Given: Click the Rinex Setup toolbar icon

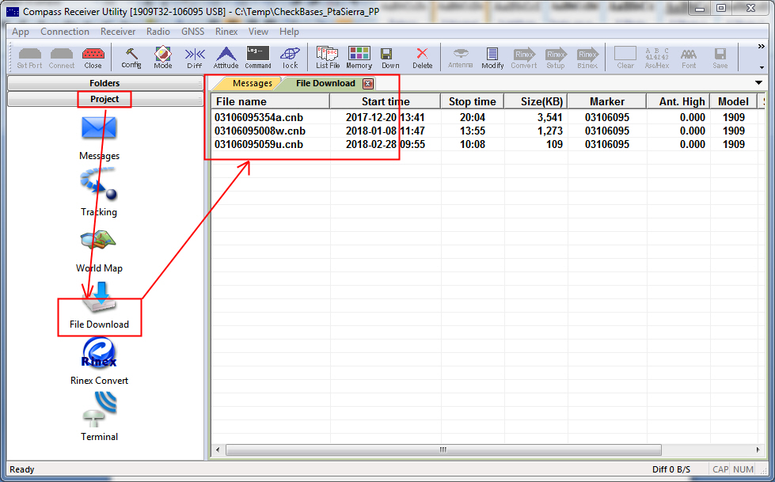Looking at the screenshot, I should (x=556, y=58).
